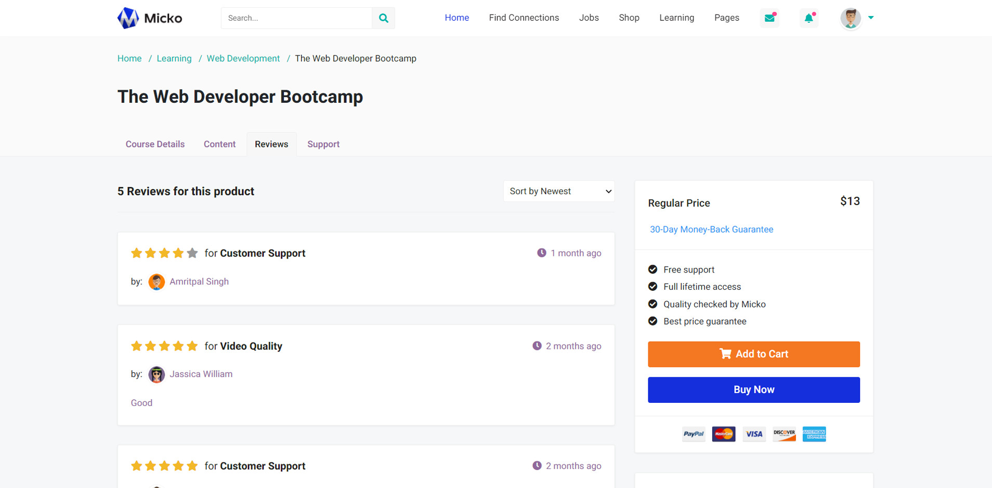Image resolution: width=992 pixels, height=488 pixels.
Task: Click Amritpal Singh's reviewer avatar
Action: coord(156,282)
